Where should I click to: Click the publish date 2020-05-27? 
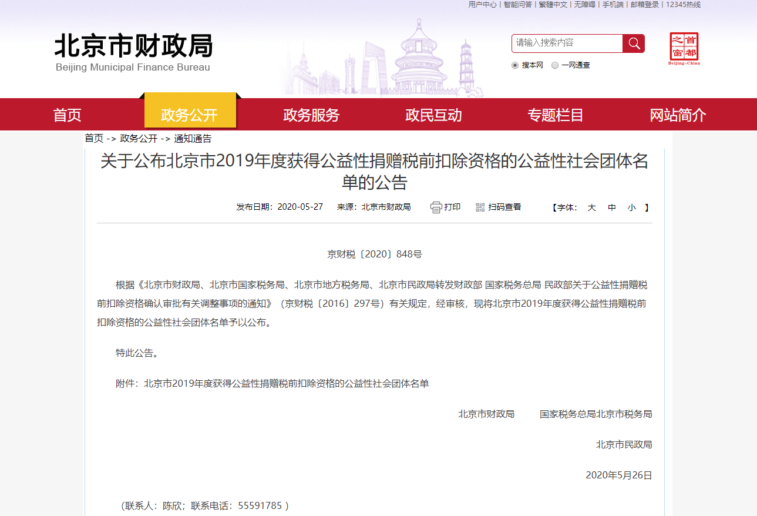(300, 207)
